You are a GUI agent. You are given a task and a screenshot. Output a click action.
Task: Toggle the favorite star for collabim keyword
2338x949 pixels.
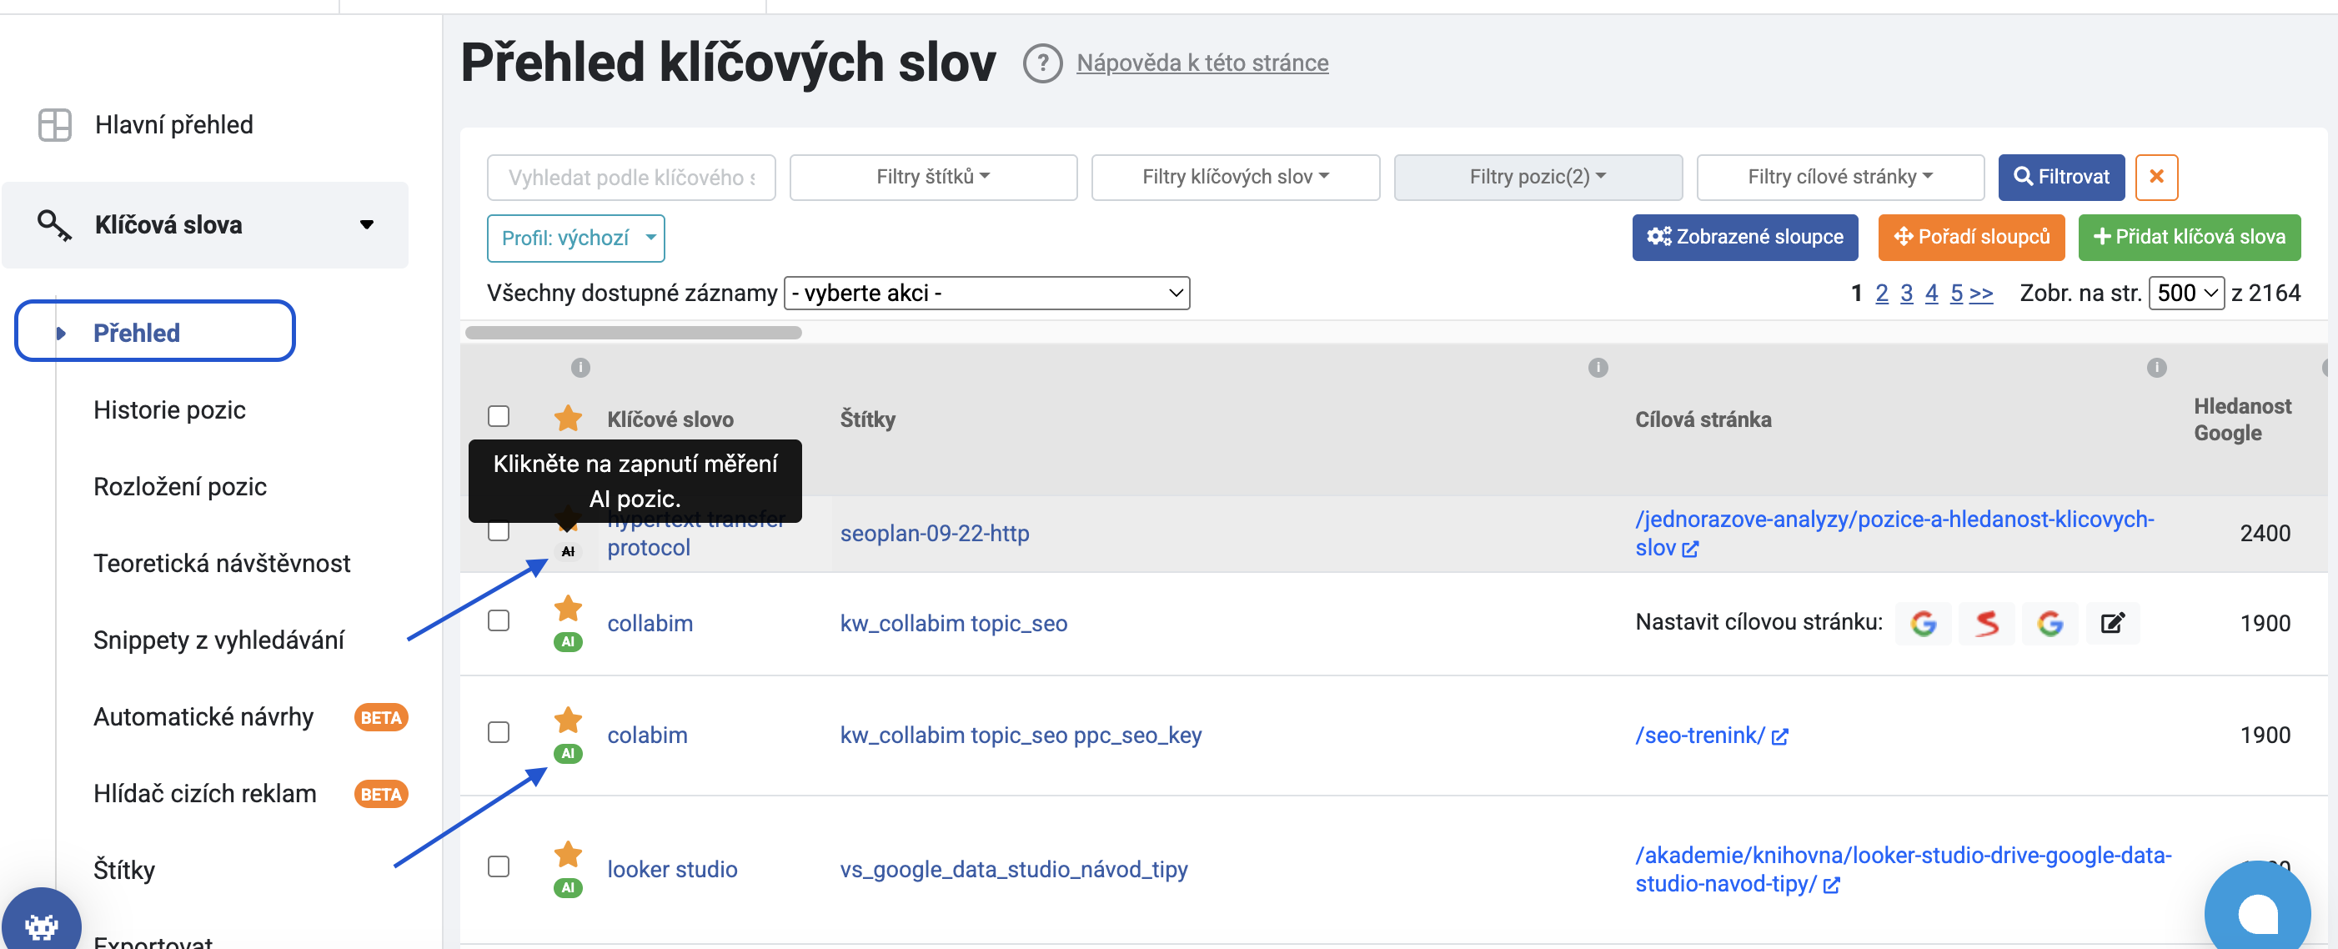point(568,608)
